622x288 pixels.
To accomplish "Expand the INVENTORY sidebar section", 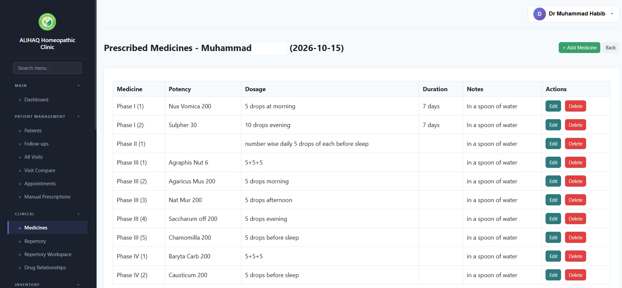I will (47, 285).
